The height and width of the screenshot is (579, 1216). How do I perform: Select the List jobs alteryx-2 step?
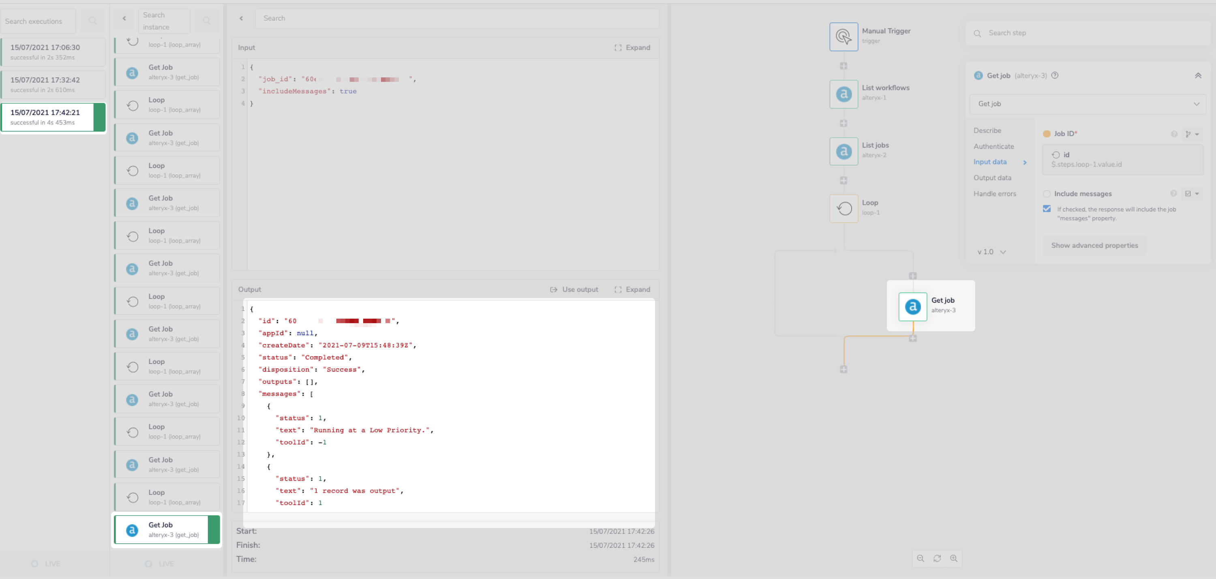coord(843,151)
